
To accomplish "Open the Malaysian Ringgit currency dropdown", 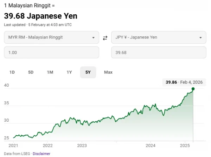I will click(x=51, y=37).
